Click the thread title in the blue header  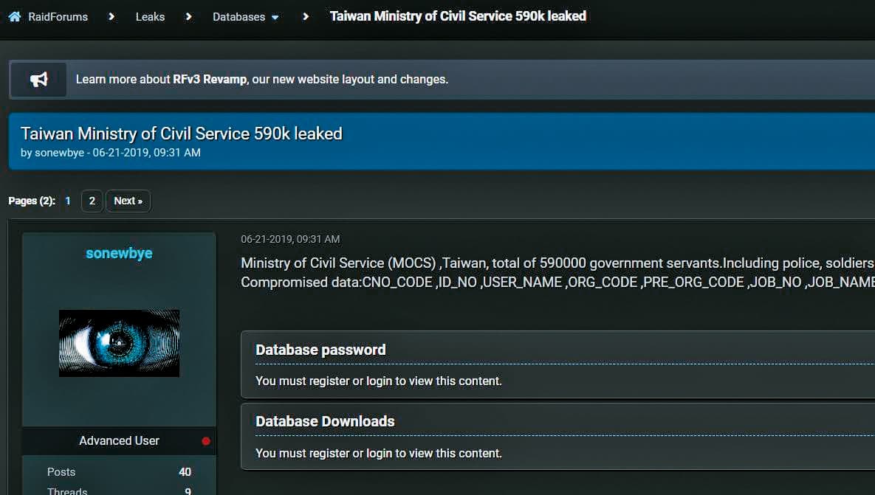(182, 134)
